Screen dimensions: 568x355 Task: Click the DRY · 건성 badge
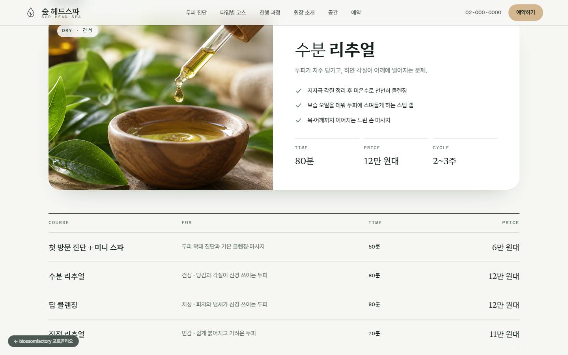77,31
